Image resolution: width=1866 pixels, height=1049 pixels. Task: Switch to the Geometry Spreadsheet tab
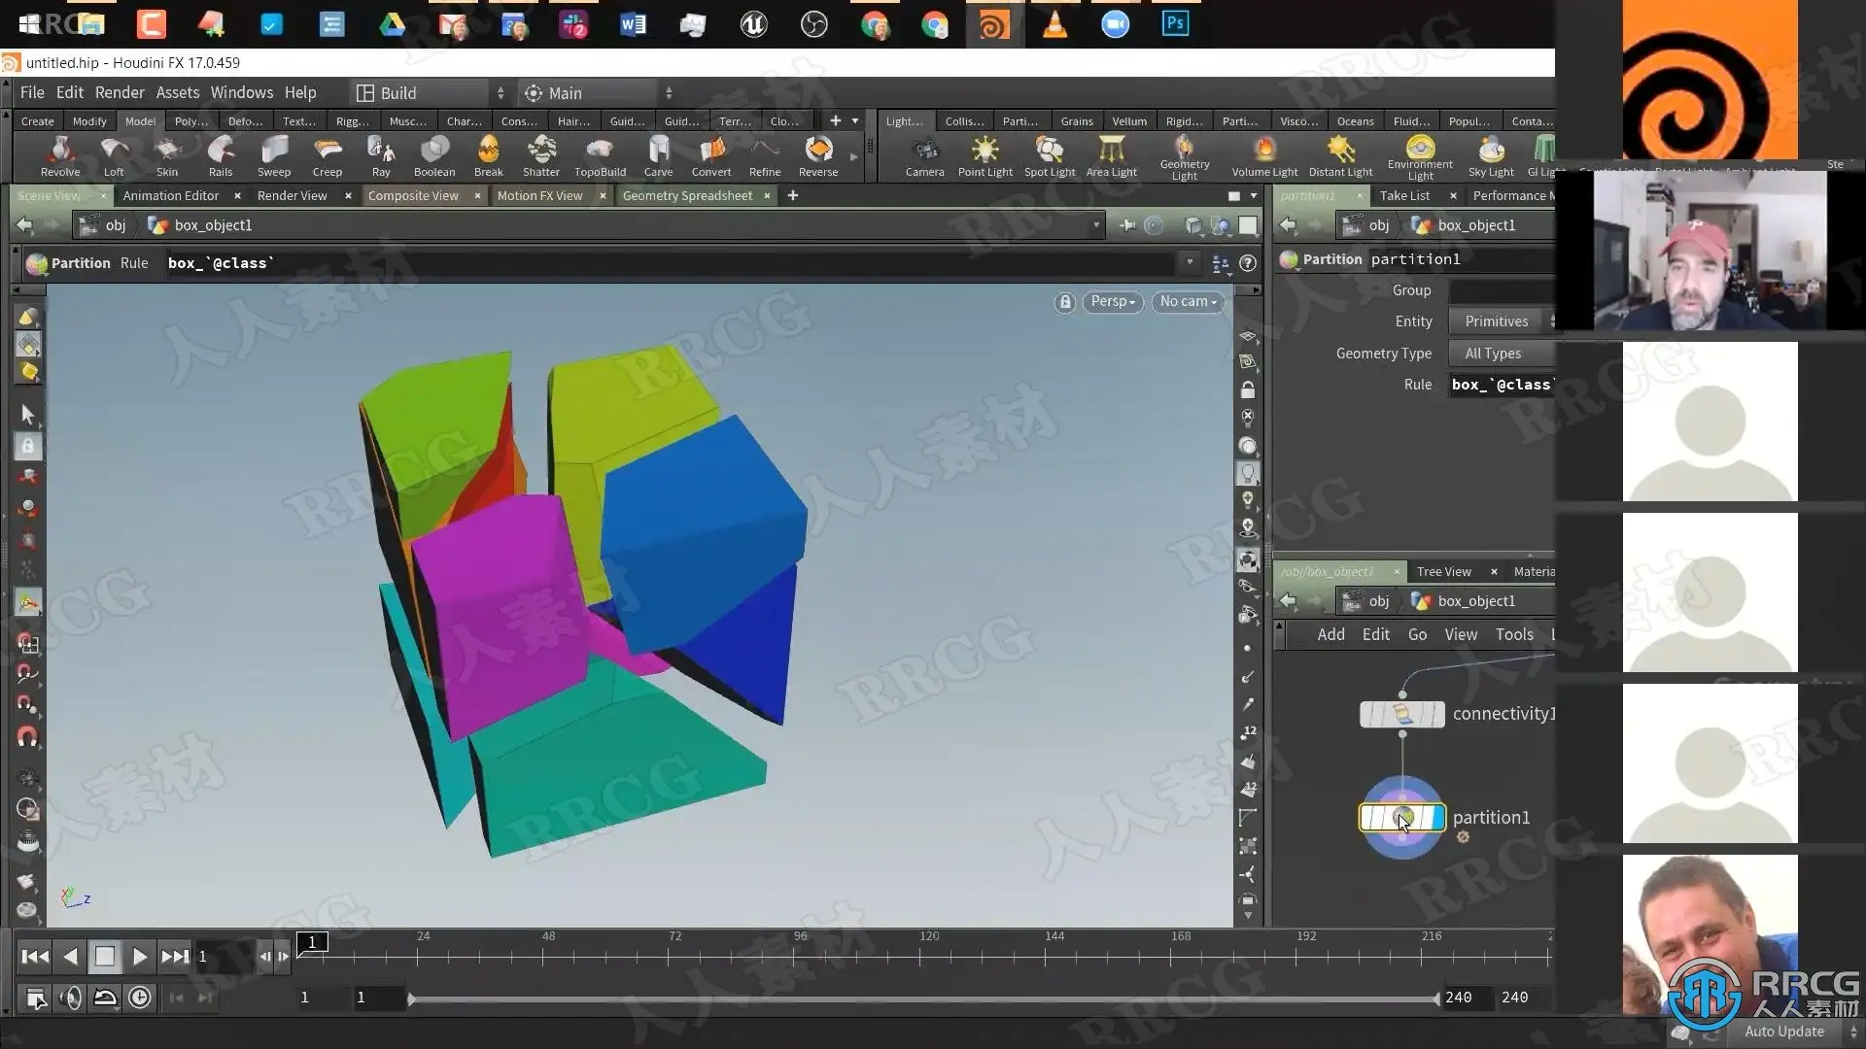(687, 195)
